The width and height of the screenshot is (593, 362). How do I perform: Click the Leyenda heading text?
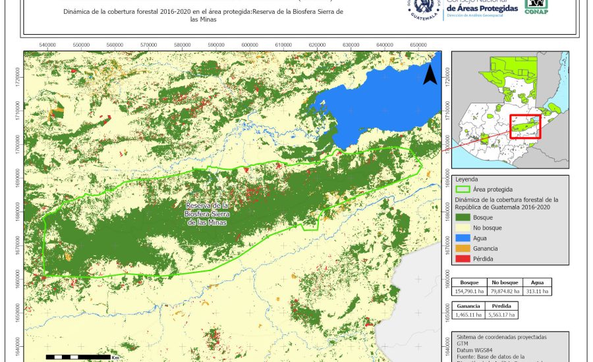[x=466, y=178]
